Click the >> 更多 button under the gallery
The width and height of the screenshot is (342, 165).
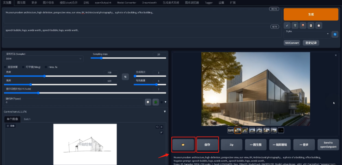pos(304,144)
